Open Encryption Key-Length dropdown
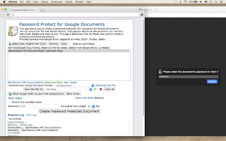This screenshot has height=141, width=226. click(x=91, y=106)
